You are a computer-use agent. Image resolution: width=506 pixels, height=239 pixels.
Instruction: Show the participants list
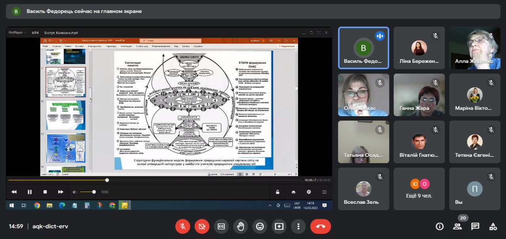(457, 226)
